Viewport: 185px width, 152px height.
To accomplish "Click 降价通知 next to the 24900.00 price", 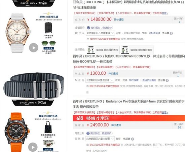I will (x=116, y=125).
